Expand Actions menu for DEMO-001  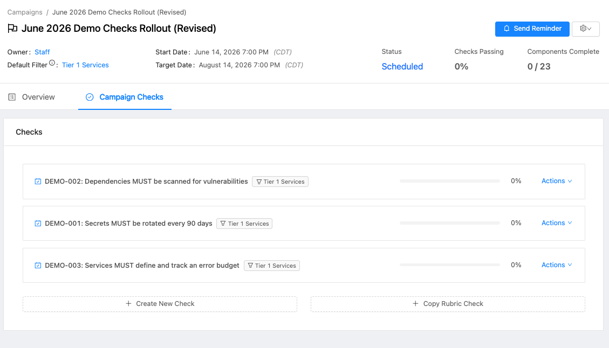tap(556, 223)
